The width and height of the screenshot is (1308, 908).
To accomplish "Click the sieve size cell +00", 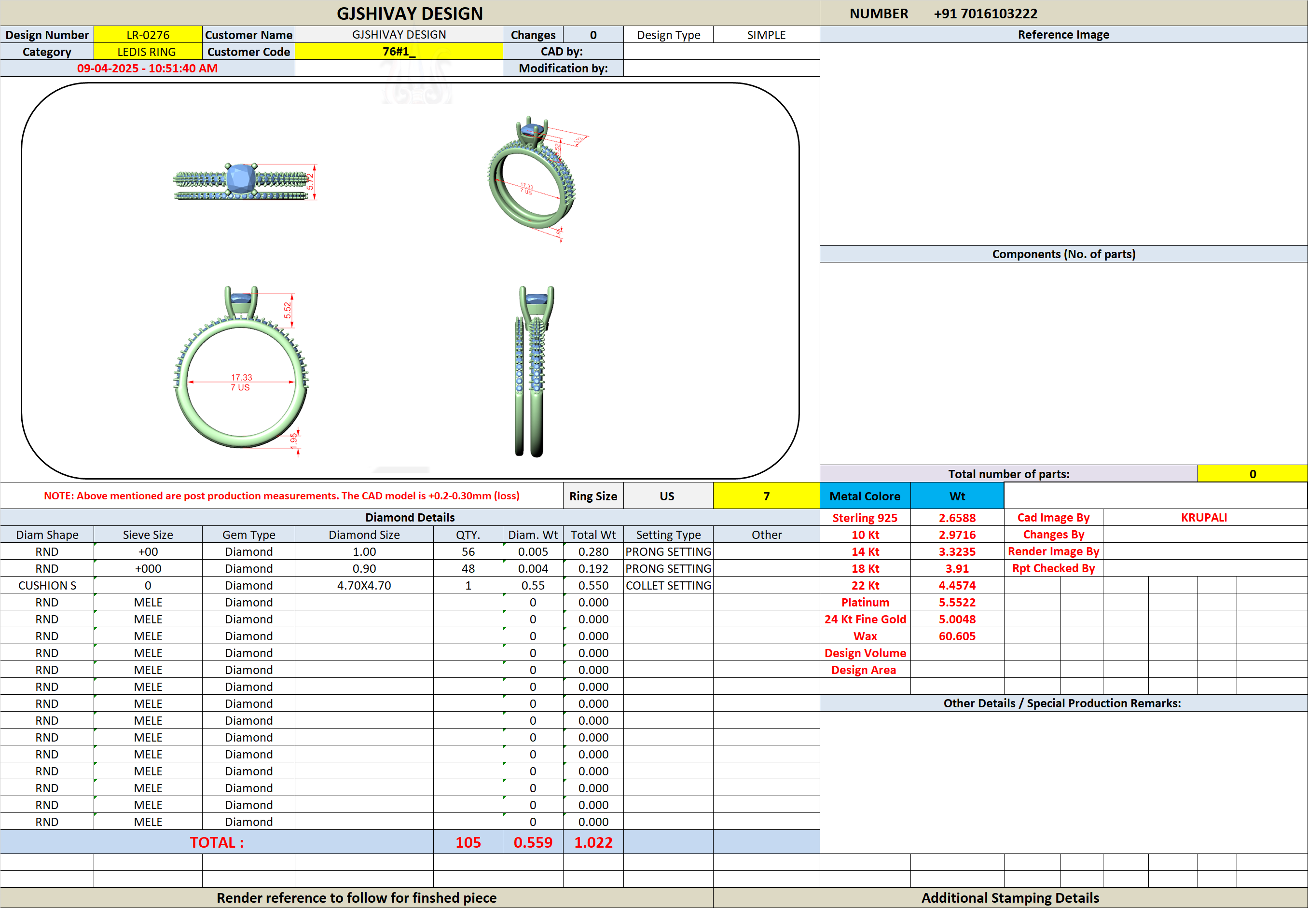I will (x=148, y=552).
